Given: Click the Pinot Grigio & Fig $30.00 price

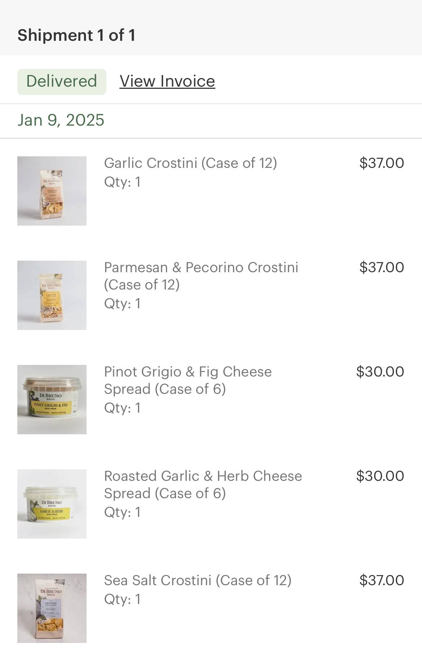Looking at the screenshot, I should [380, 372].
